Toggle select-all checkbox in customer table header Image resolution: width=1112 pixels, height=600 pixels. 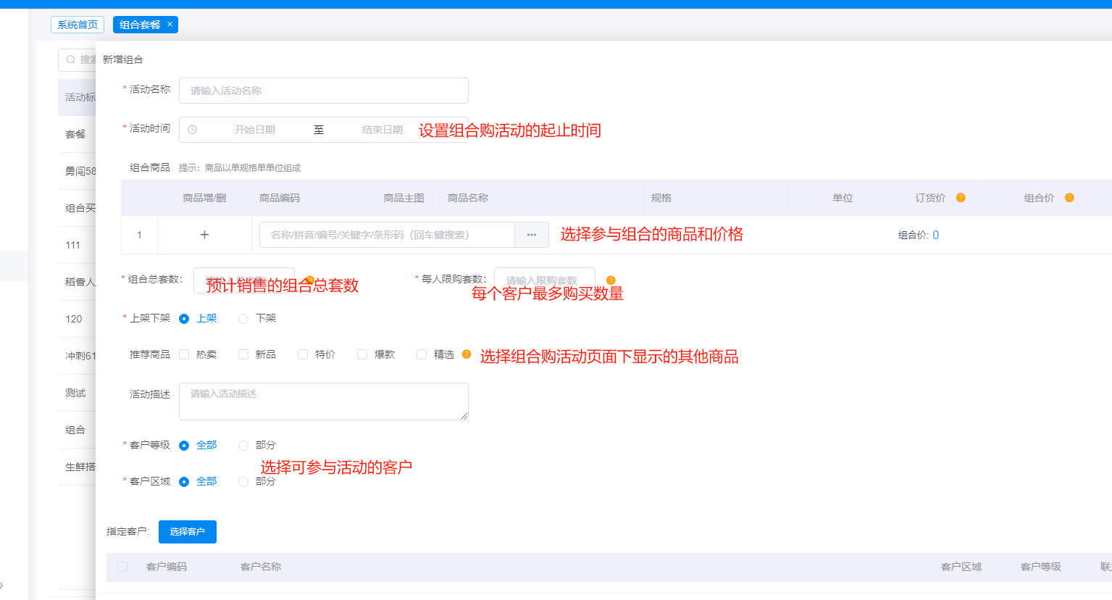coord(122,567)
